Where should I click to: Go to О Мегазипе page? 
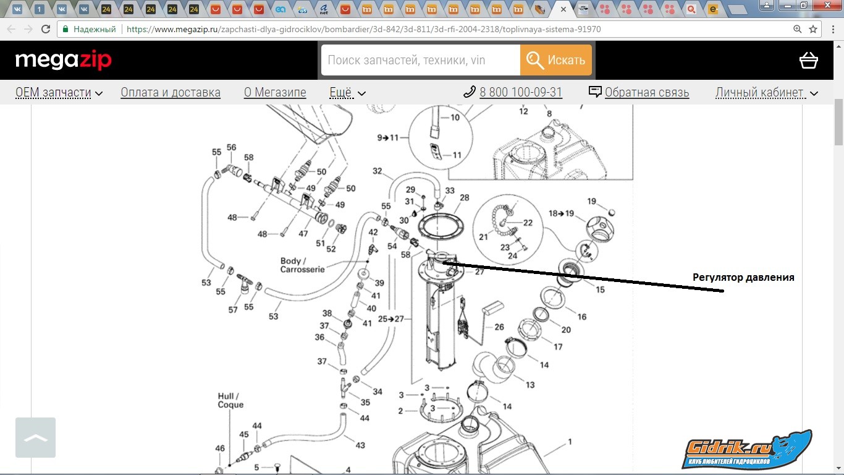tap(275, 93)
